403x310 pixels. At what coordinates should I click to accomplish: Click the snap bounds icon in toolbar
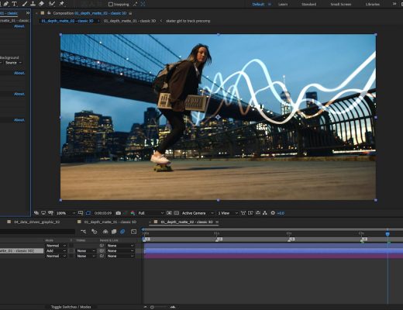point(143,4)
